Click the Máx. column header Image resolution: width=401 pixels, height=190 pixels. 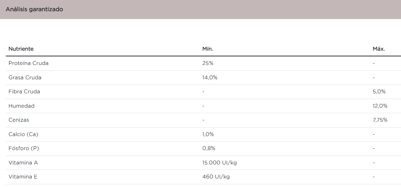pos(379,49)
